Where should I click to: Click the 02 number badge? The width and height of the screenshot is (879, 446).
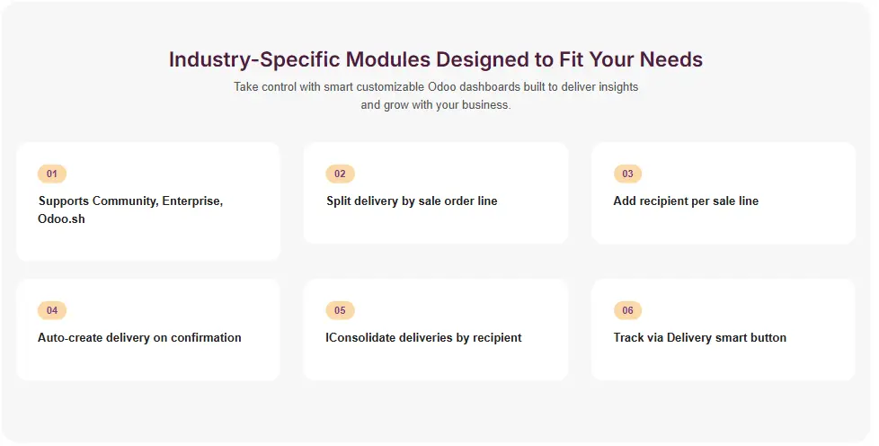340,174
